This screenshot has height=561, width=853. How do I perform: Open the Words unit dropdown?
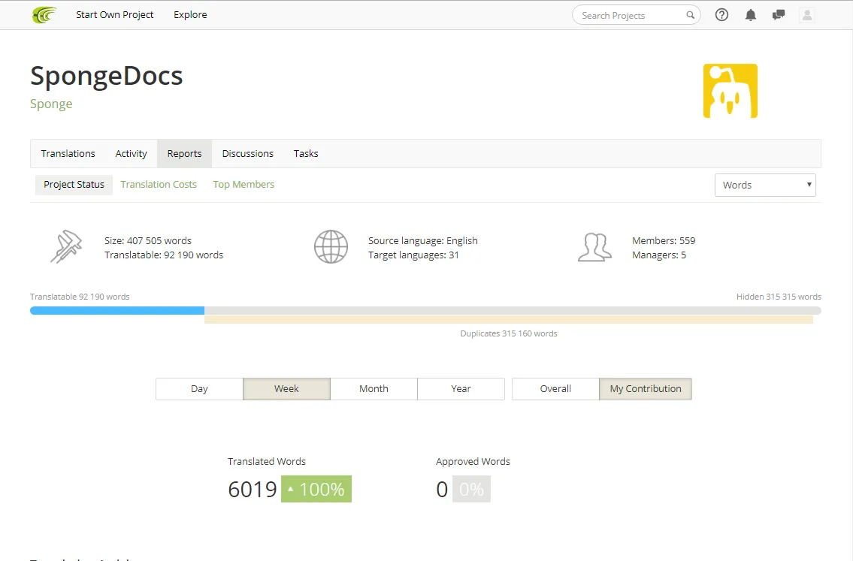pyautogui.click(x=765, y=185)
